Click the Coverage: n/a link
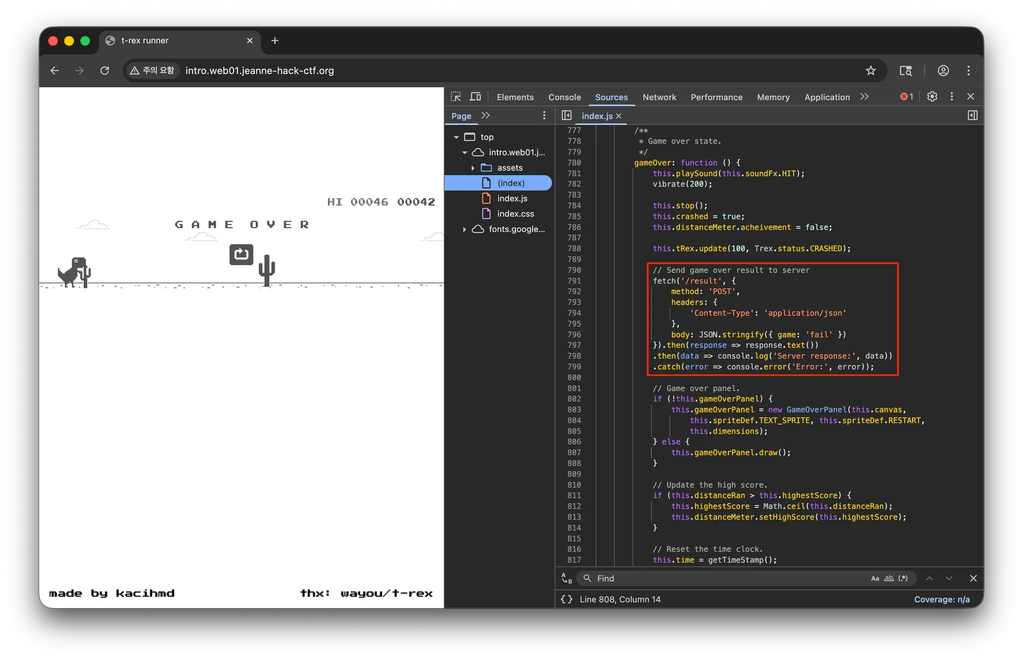 coord(942,599)
